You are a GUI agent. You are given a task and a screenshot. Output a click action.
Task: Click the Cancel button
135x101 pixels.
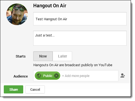[x=35, y=89]
